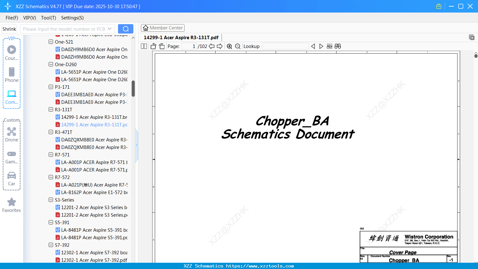Click the document viewer scrollbar thumb
Viewport: 478px width, 269px height.
pos(476,56)
